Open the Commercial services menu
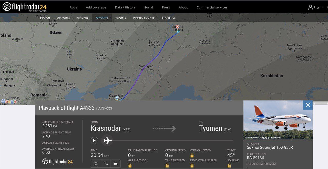This screenshot has height=169, width=328. tap(212, 7)
